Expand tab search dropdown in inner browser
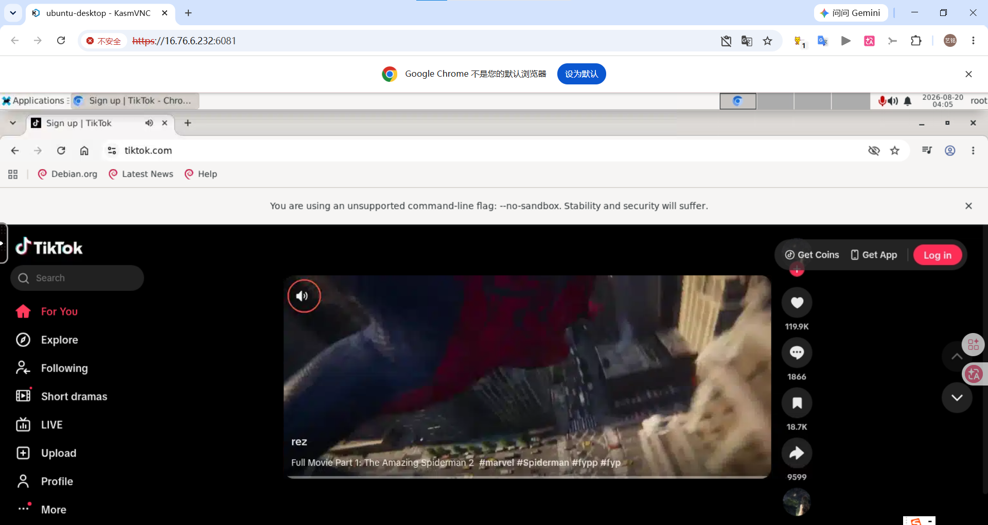The image size is (988, 525). point(13,123)
